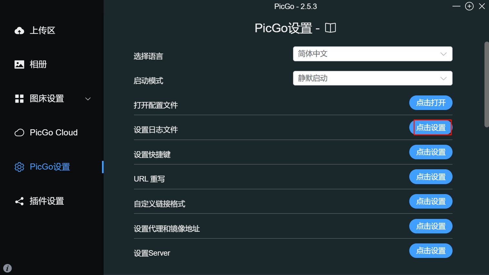Expand the 图床设置 submenu chevron

[88, 99]
